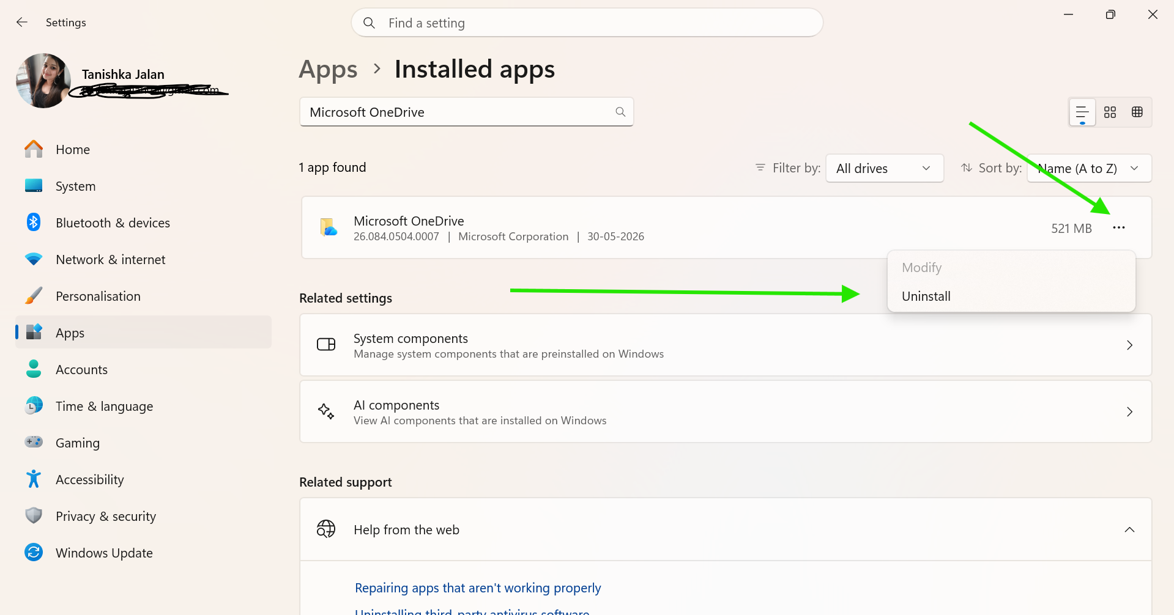
Task: Choose Modify in the context menu
Action: 921,268
